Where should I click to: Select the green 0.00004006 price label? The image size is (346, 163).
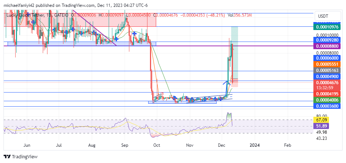[327, 100]
